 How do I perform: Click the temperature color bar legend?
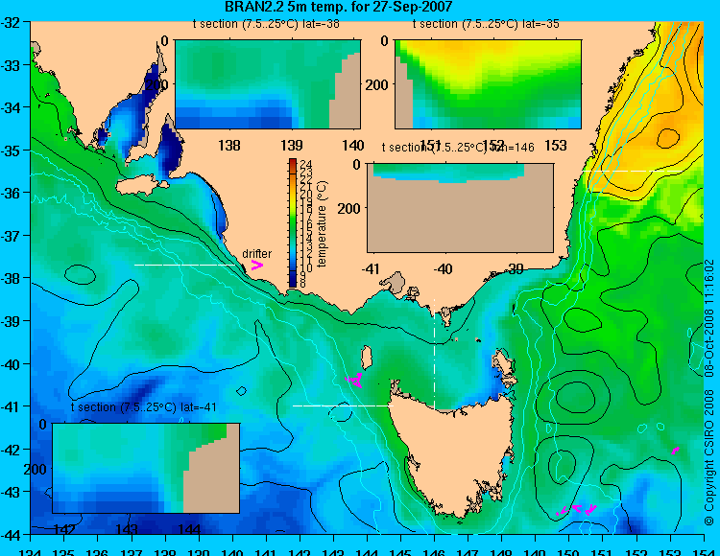pos(293,223)
